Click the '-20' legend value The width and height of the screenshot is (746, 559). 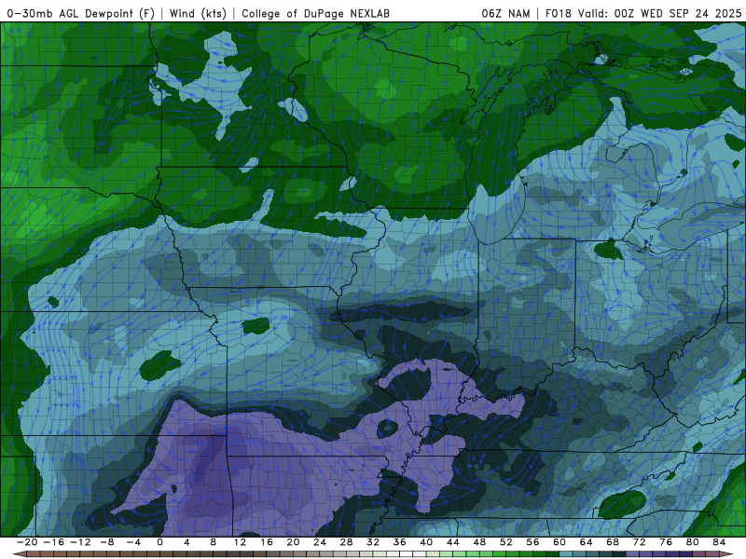pyautogui.click(x=27, y=542)
